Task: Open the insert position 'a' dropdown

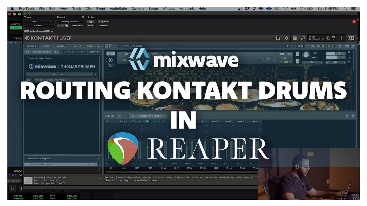Action: tap(51, 21)
